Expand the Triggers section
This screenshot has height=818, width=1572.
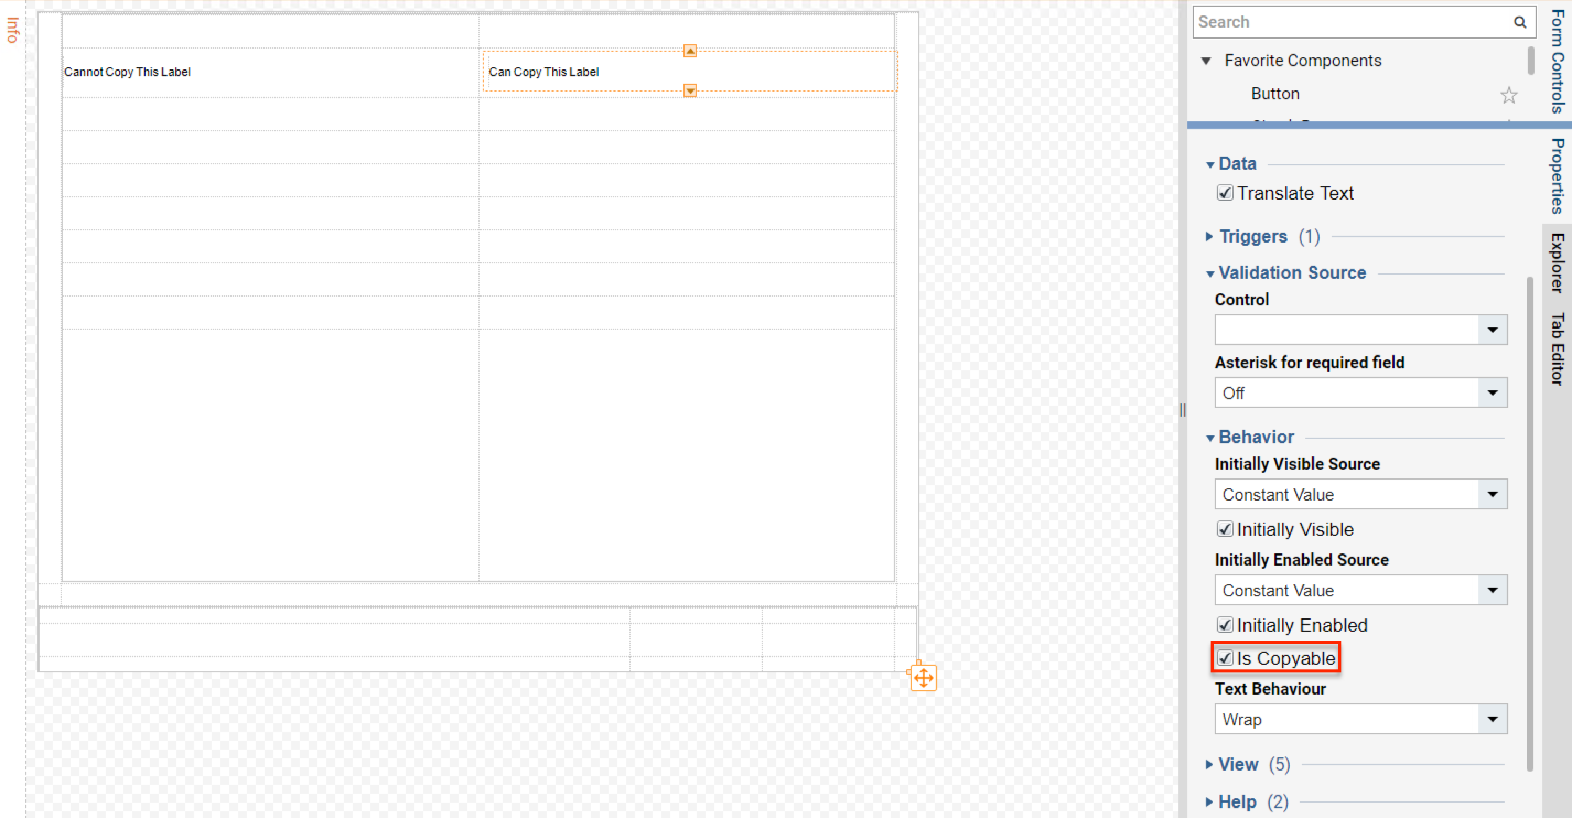[x=1209, y=236]
